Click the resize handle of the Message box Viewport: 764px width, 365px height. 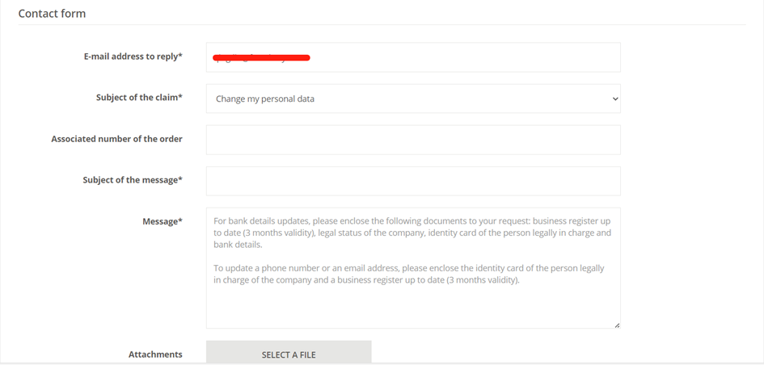tap(617, 325)
